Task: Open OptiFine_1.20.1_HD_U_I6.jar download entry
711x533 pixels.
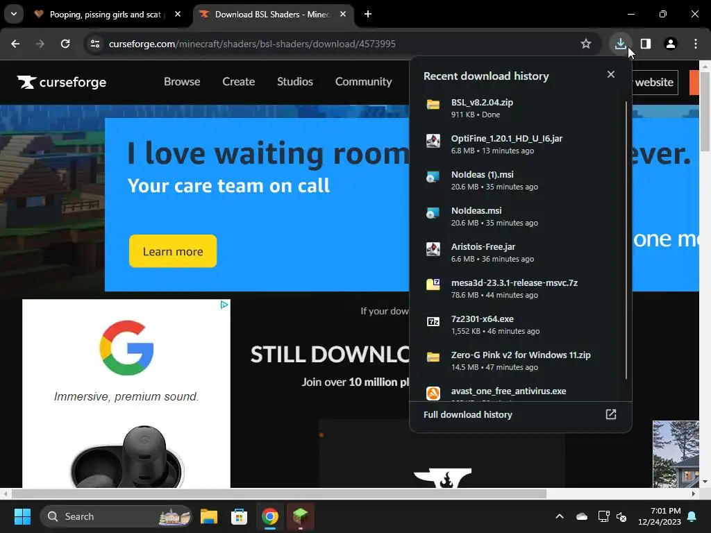Action: click(x=517, y=144)
